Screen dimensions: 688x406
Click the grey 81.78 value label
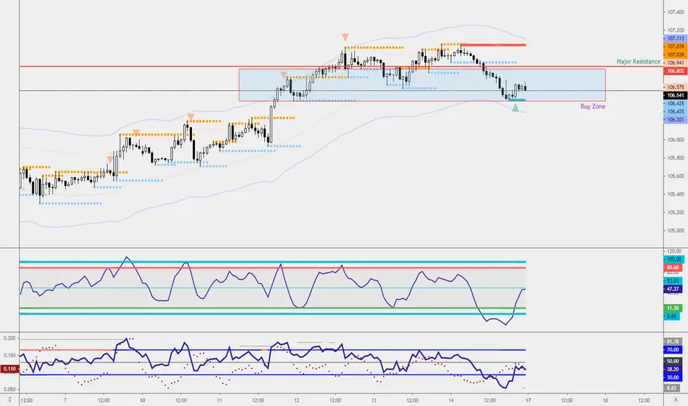coord(672,342)
